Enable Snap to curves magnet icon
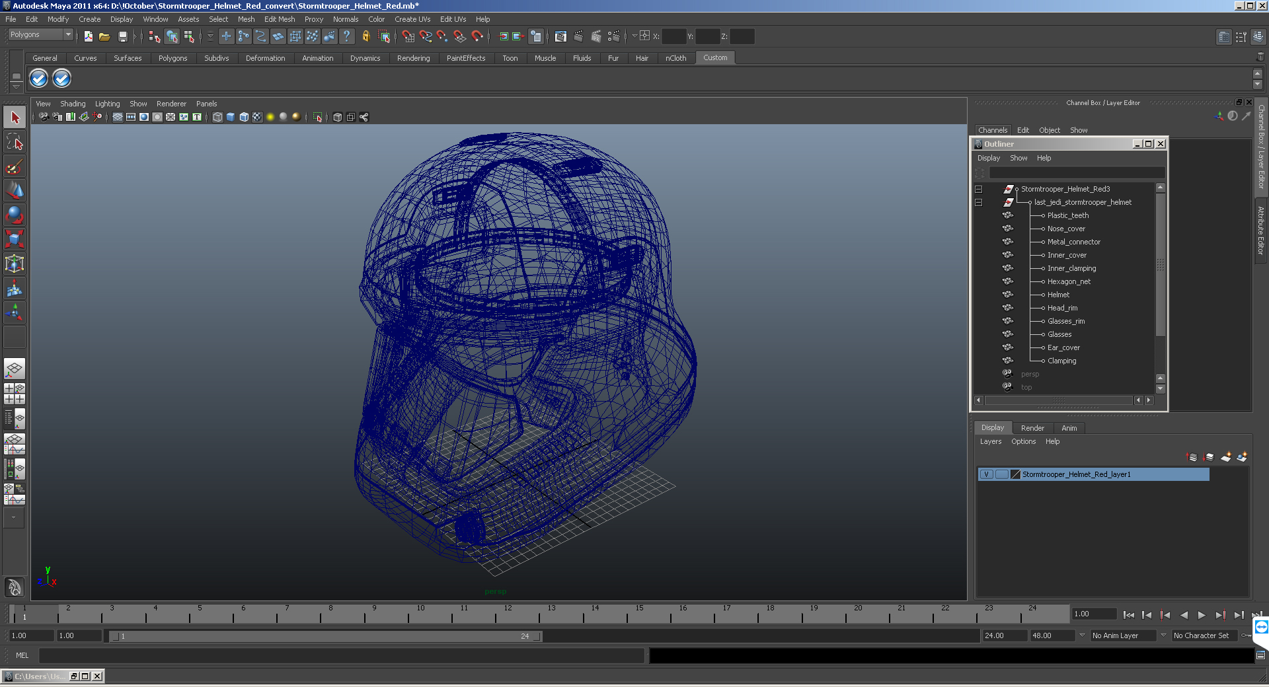The image size is (1269, 687). point(426,36)
